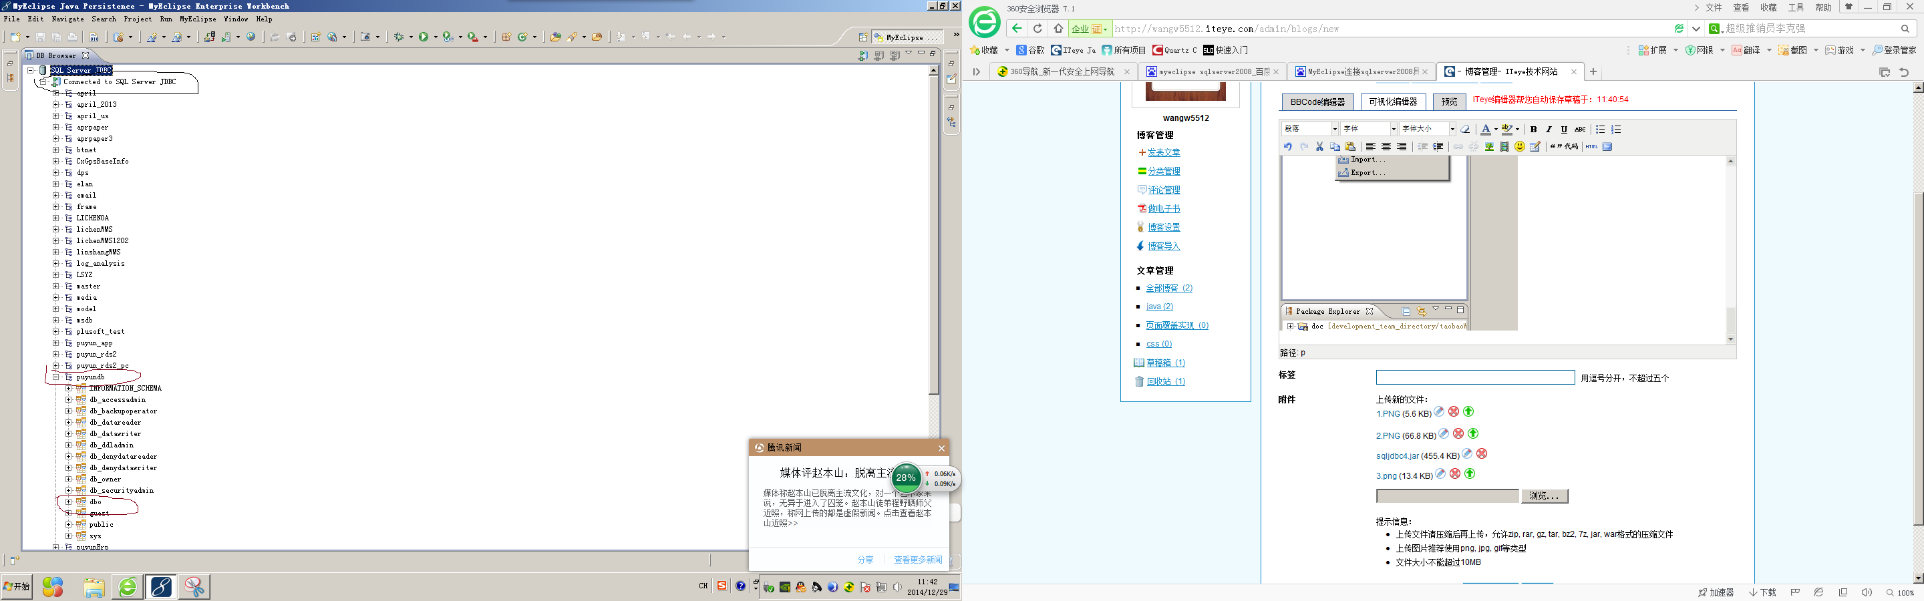Click the Debug bug icon in MyEclipse toolbar

tap(399, 37)
